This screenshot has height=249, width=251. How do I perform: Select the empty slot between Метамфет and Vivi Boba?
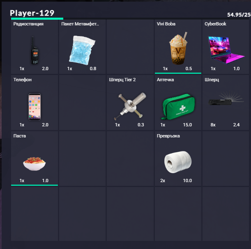point(130,47)
